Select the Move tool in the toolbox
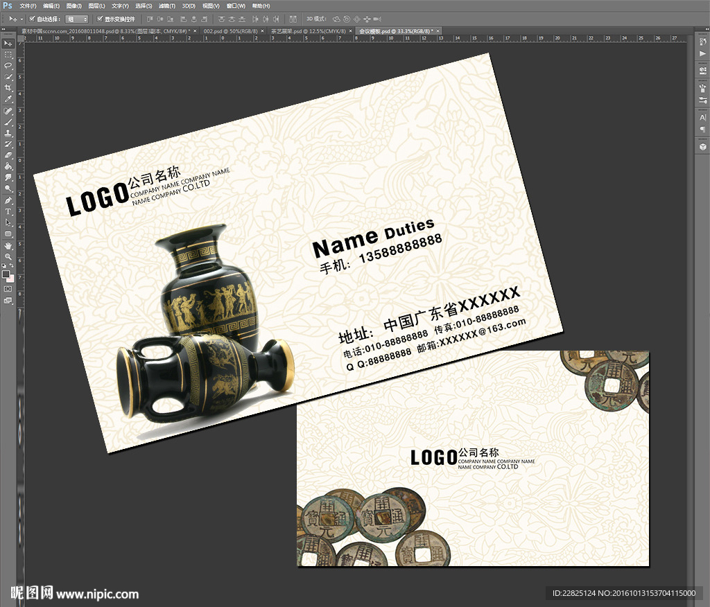Viewport: 710px width, 607px height. 8,44
